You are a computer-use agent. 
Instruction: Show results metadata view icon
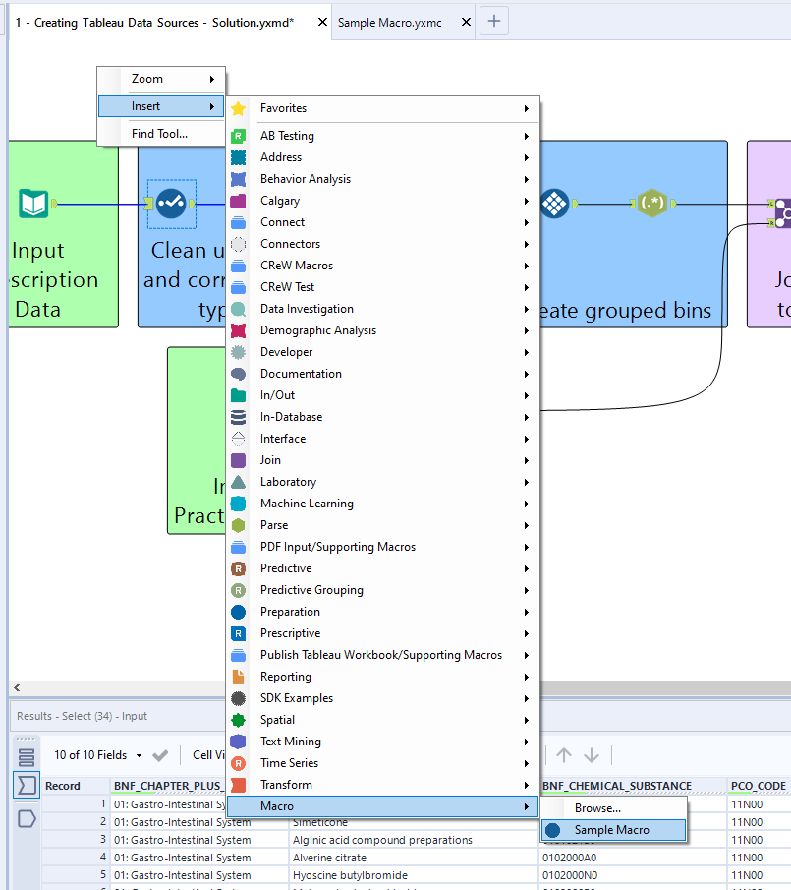point(27,757)
